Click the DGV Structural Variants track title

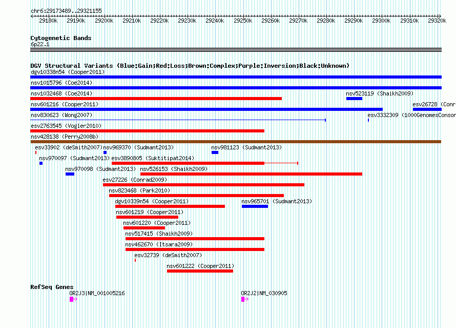click(190, 66)
